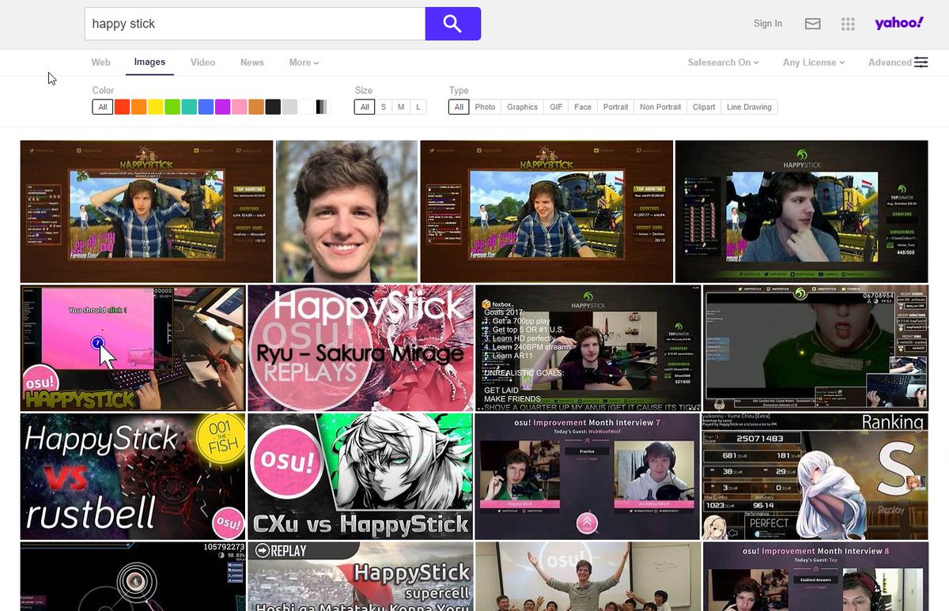Filter type by GIF
The height and width of the screenshot is (611, 949).
click(556, 107)
